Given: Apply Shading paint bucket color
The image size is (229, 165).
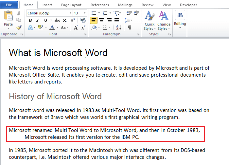Looking at the screenshot, I should coord(94,27).
